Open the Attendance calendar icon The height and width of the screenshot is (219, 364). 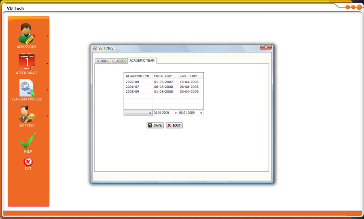click(x=27, y=61)
